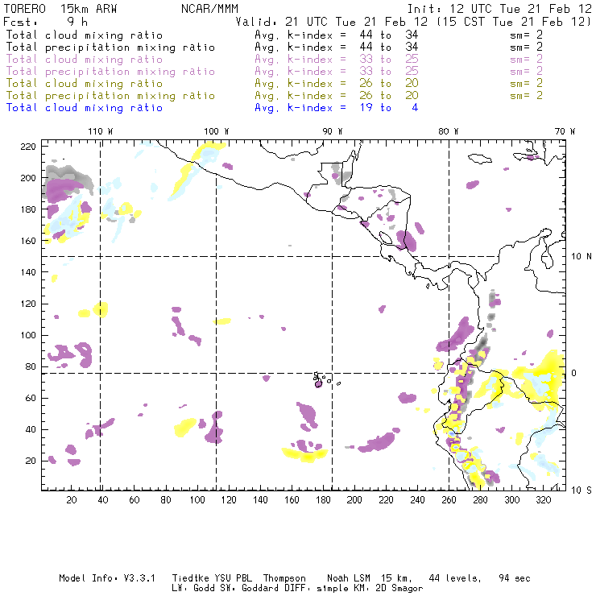Click the olive "Total precipitation mixing ratio" legend line
This screenshot has width=596, height=596.
[x=110, y=95]
